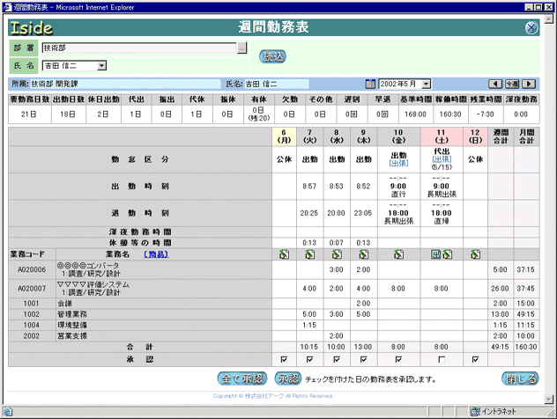Open edit icon for day 9 (木)
Viewport: 557px width, 419px height.
363,254
